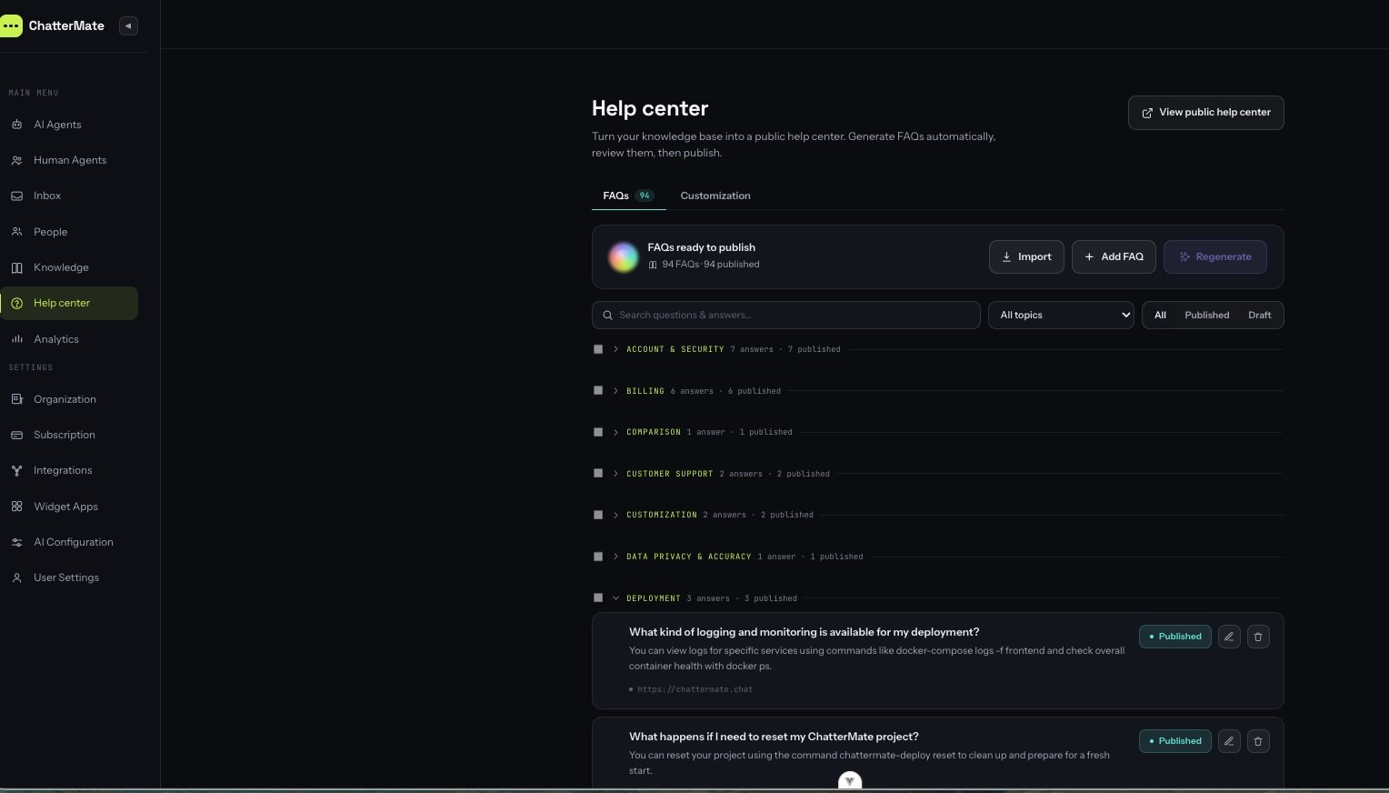
Task: Click the People icon in sidebar
Action: (x=16, y=232)
